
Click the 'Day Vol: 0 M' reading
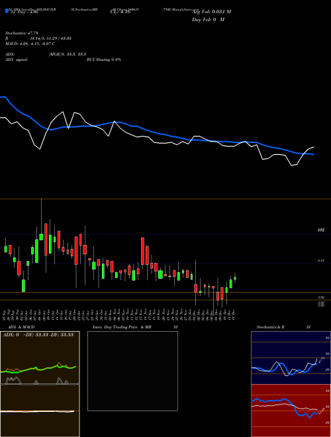pyautogui.click(x=208, y=20)
